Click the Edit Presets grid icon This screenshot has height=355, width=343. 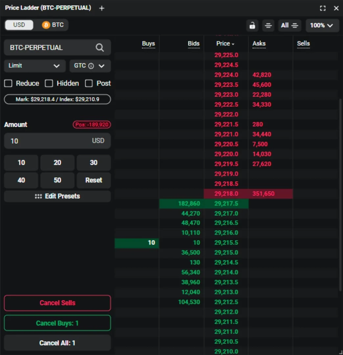38,196
